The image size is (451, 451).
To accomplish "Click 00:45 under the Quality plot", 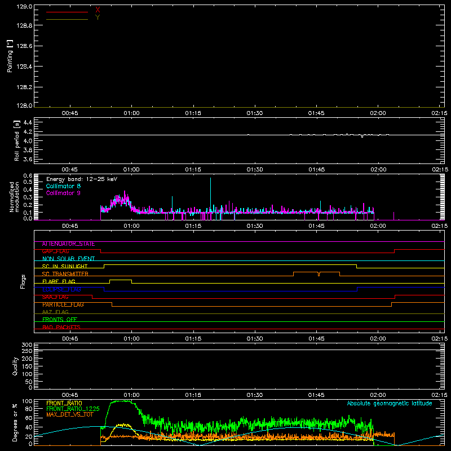I will pos(70,395).
